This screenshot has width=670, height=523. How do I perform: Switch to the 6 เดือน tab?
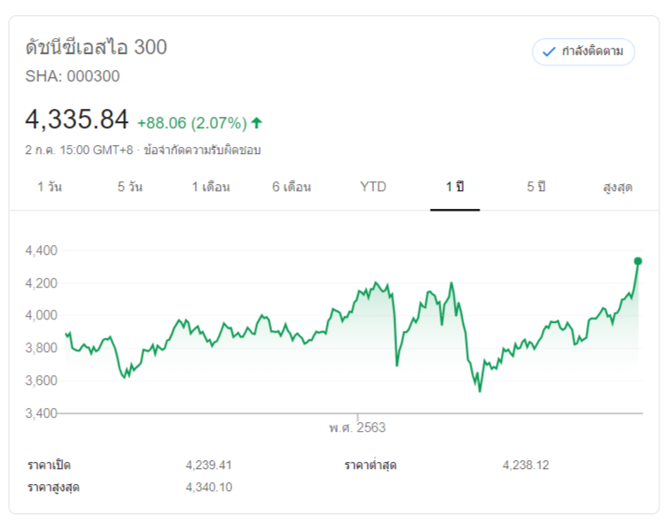coord(292,187)
